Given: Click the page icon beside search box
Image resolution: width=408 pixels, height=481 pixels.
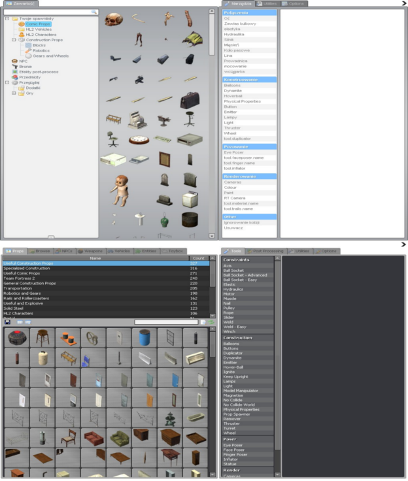Looking at the screenshot, I should coord(203,322).
